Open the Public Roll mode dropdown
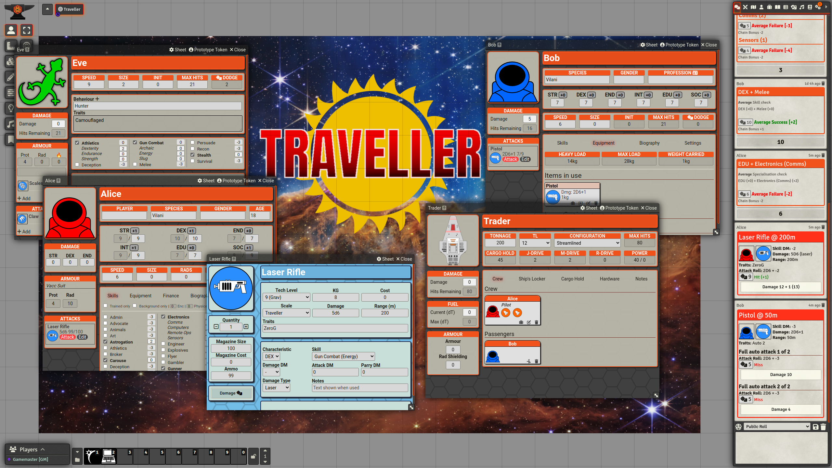Viewport: 832px width, 468px height. (x=777, y=427)
